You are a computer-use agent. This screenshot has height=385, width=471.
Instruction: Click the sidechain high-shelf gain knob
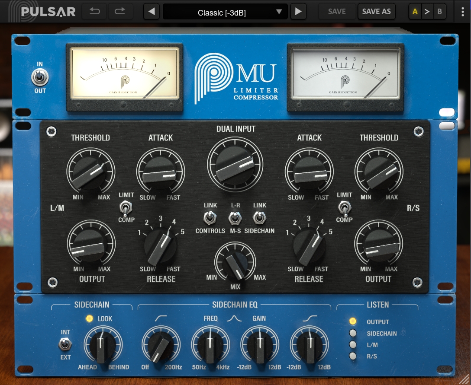click(x=310, y=345)
